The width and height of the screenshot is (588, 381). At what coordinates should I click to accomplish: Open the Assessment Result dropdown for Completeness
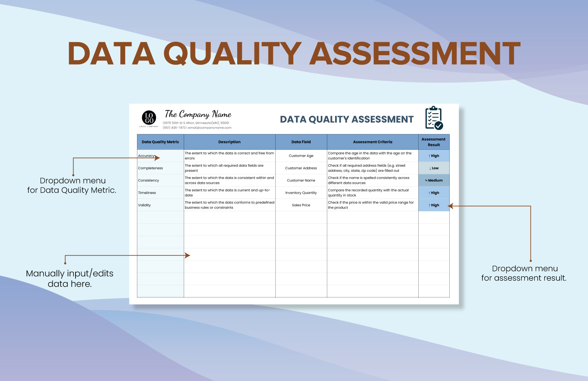(434, 168)
